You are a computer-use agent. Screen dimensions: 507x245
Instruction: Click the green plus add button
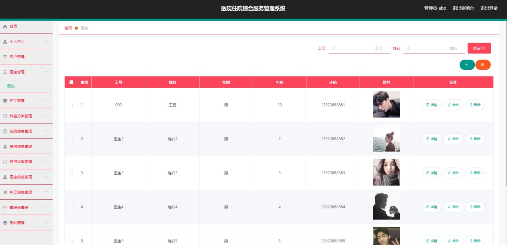pos(467,65)
